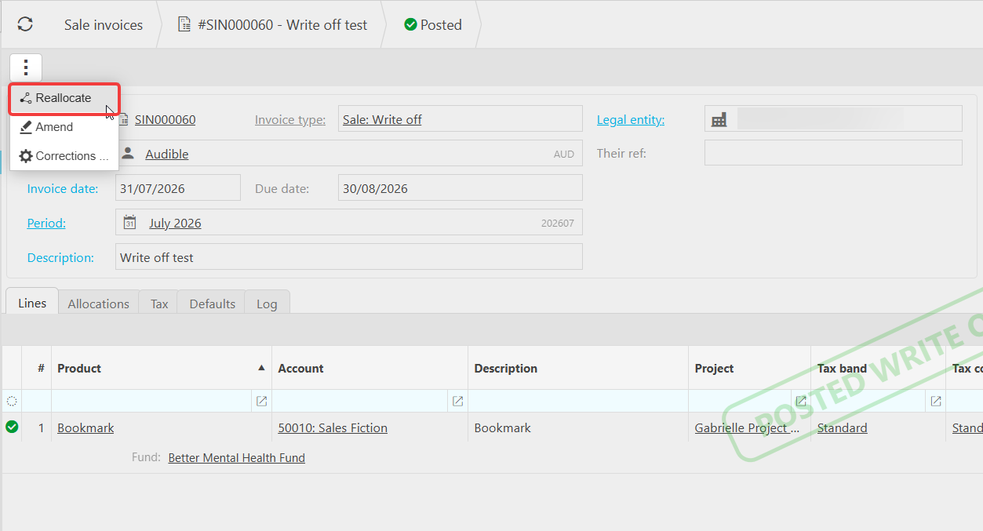Click the calendar icon in Period field
983x531 pixels.
point(130,223)
